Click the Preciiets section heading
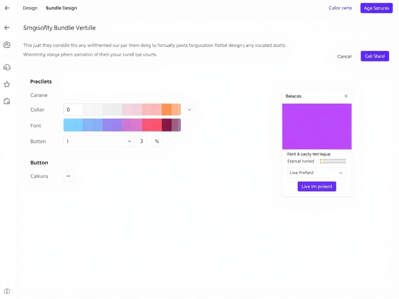The width and height of the screenshot is (399, 299). pos(41,82)
